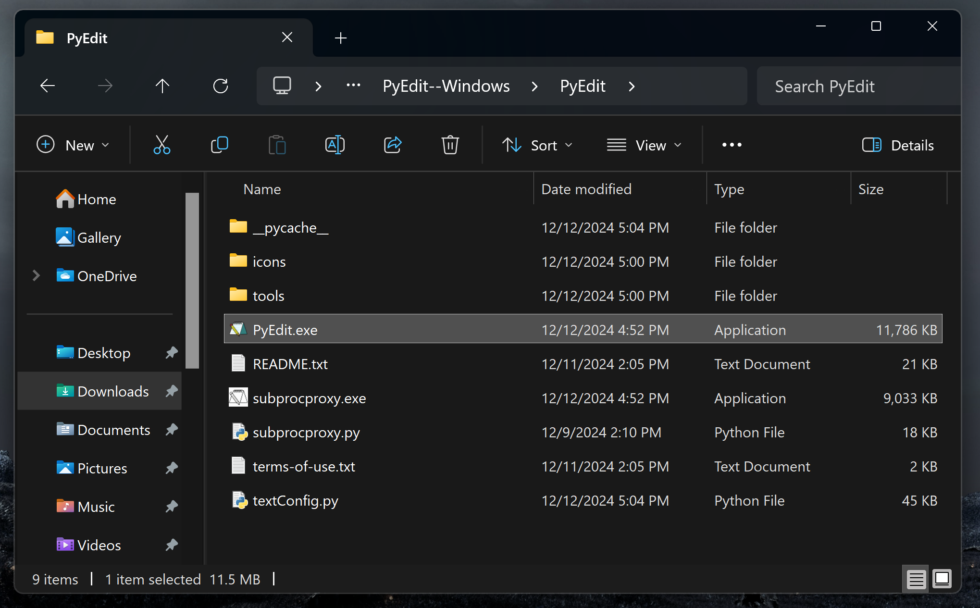Refresh the folder view

pos(221,86)
